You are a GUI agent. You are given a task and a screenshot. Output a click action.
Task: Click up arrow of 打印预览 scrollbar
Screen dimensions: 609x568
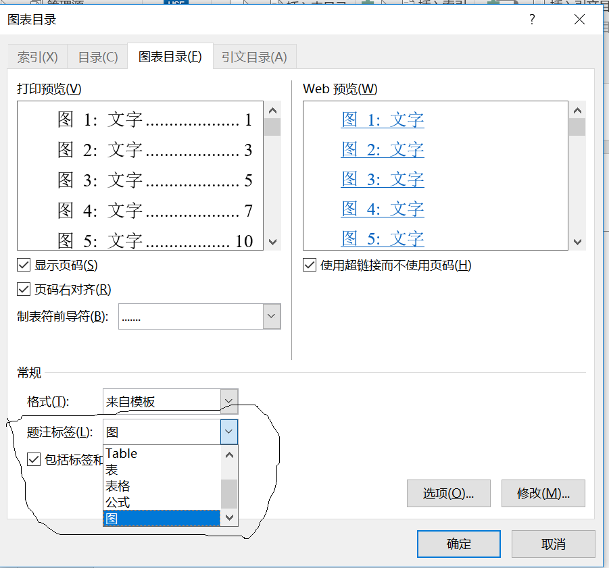272,111
